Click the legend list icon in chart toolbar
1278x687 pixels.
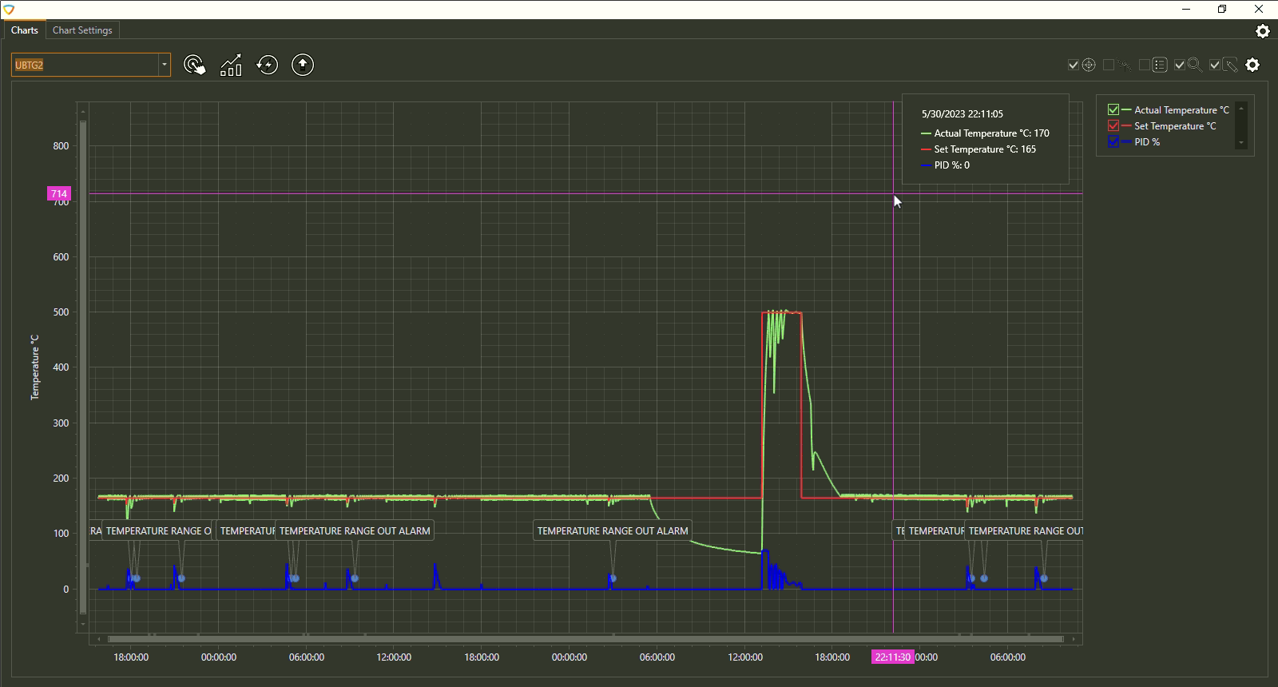pos(1160,65)
